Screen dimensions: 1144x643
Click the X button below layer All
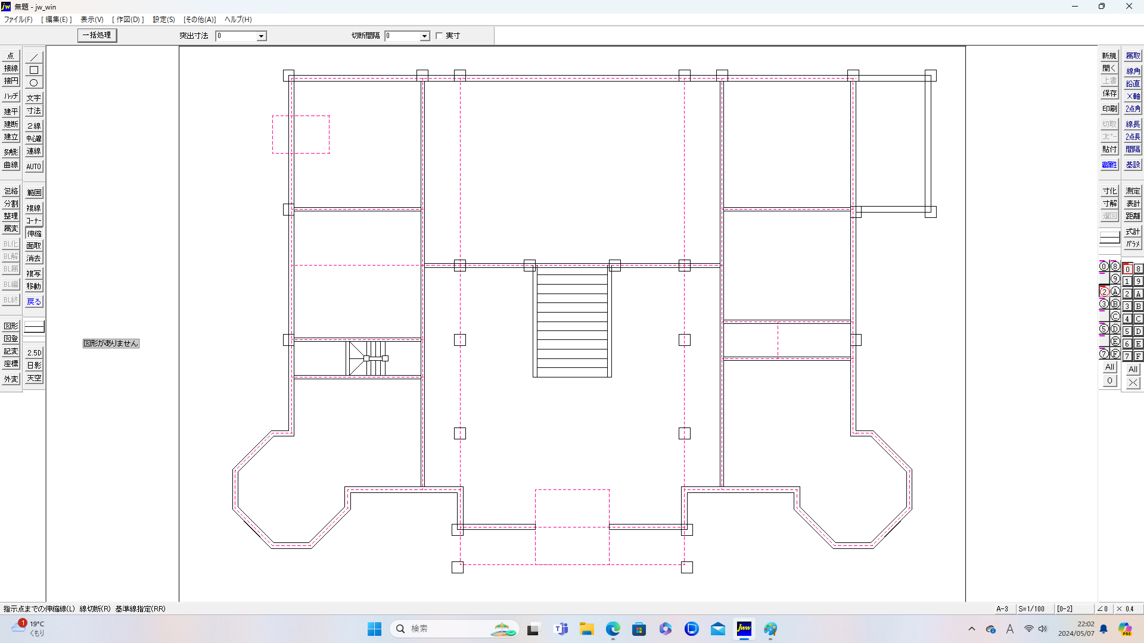tap(1133, 383)
